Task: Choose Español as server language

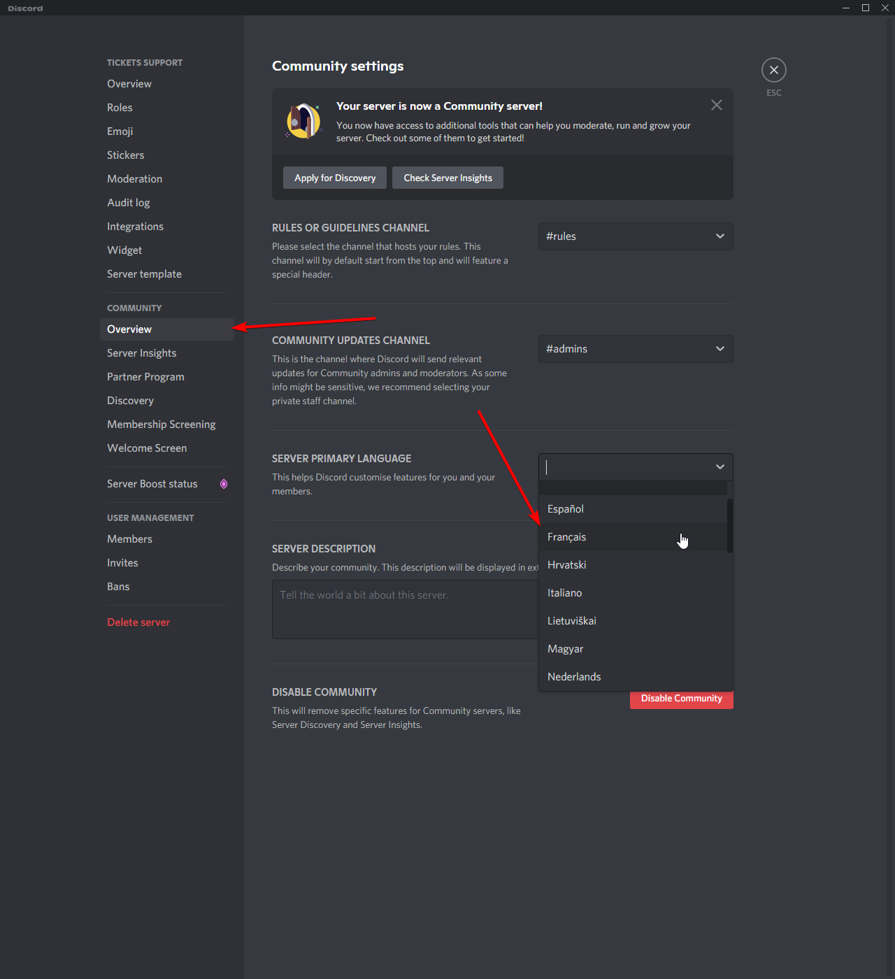Action: (x=566, y=509)
